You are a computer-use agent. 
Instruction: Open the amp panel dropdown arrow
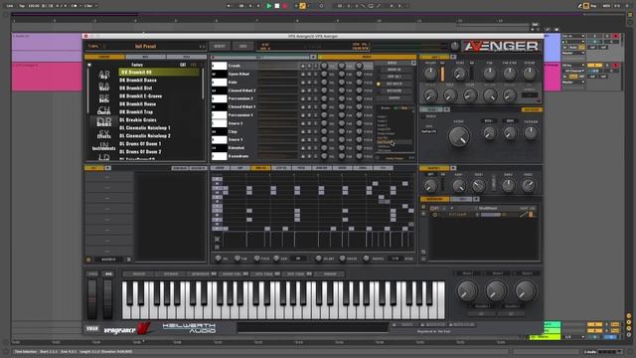[x=453, y=57]
